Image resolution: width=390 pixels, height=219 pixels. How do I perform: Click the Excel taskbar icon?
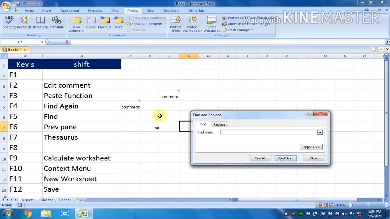coord(83,214)
